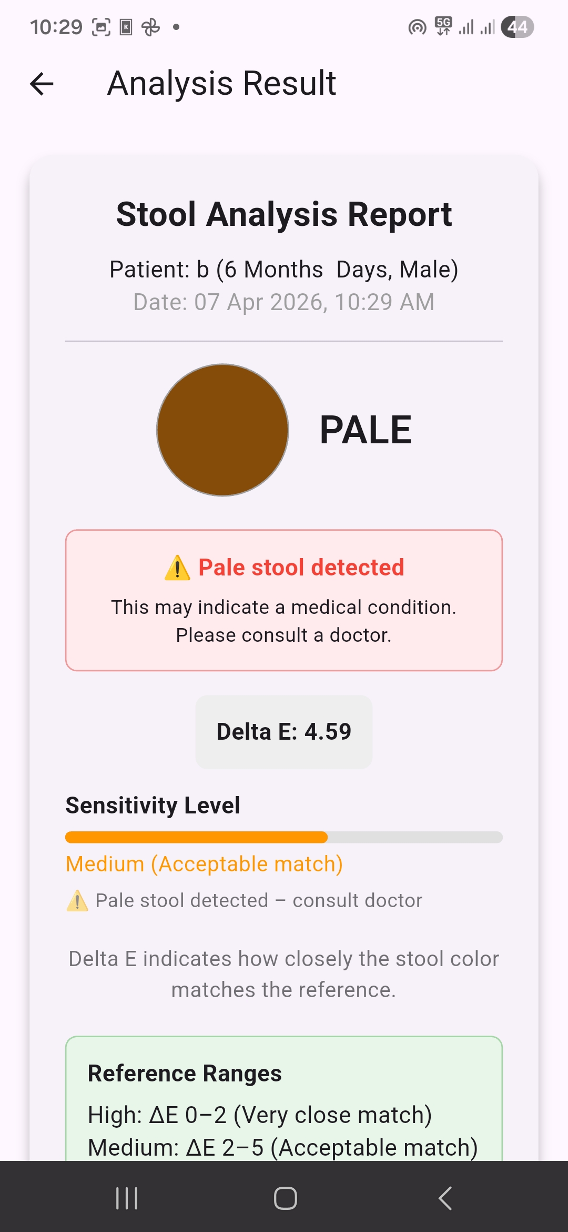Tap the brown stool color swatch circle
Viewport: 568px width, 1232px height.
(222, 430)
